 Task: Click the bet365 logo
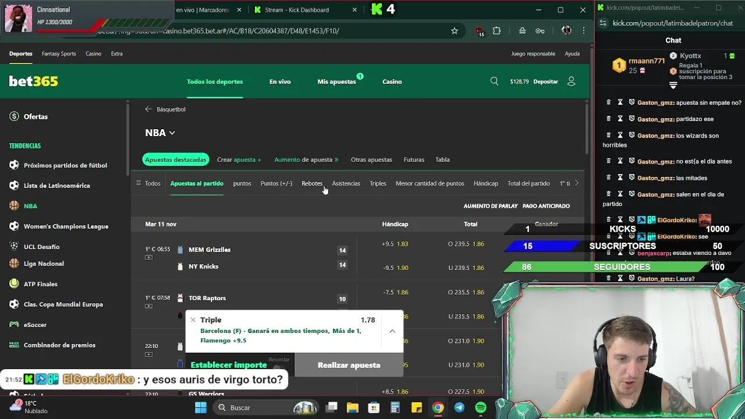33,81
